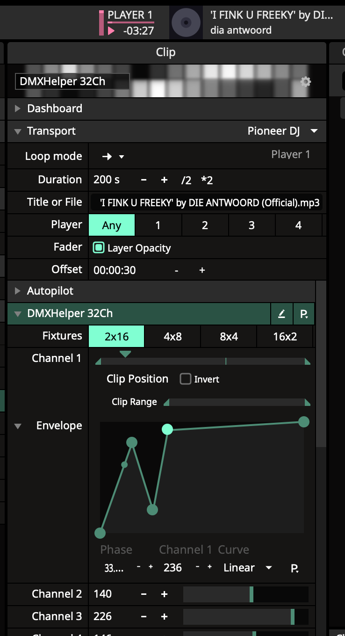Select the 16x2 fixtures layout
The image size is (345, 636).
tap(285, 336)
